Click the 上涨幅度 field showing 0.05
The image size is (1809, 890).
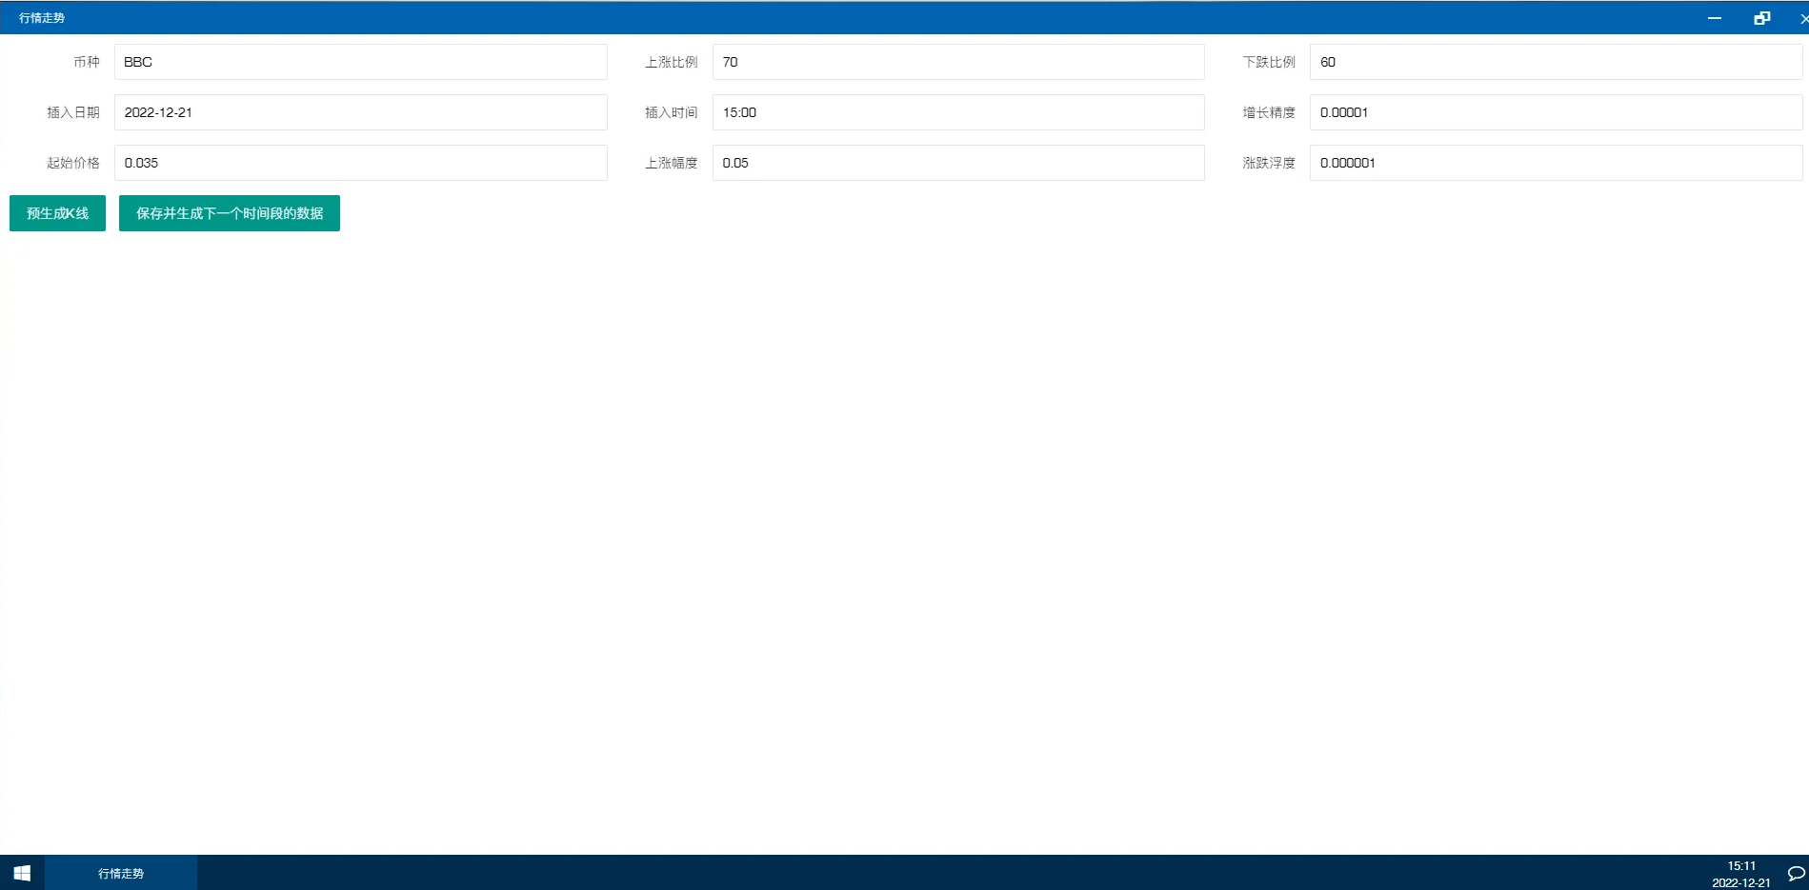pos(958,163)
